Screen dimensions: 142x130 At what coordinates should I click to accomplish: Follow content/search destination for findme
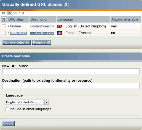tap(42, 26)
